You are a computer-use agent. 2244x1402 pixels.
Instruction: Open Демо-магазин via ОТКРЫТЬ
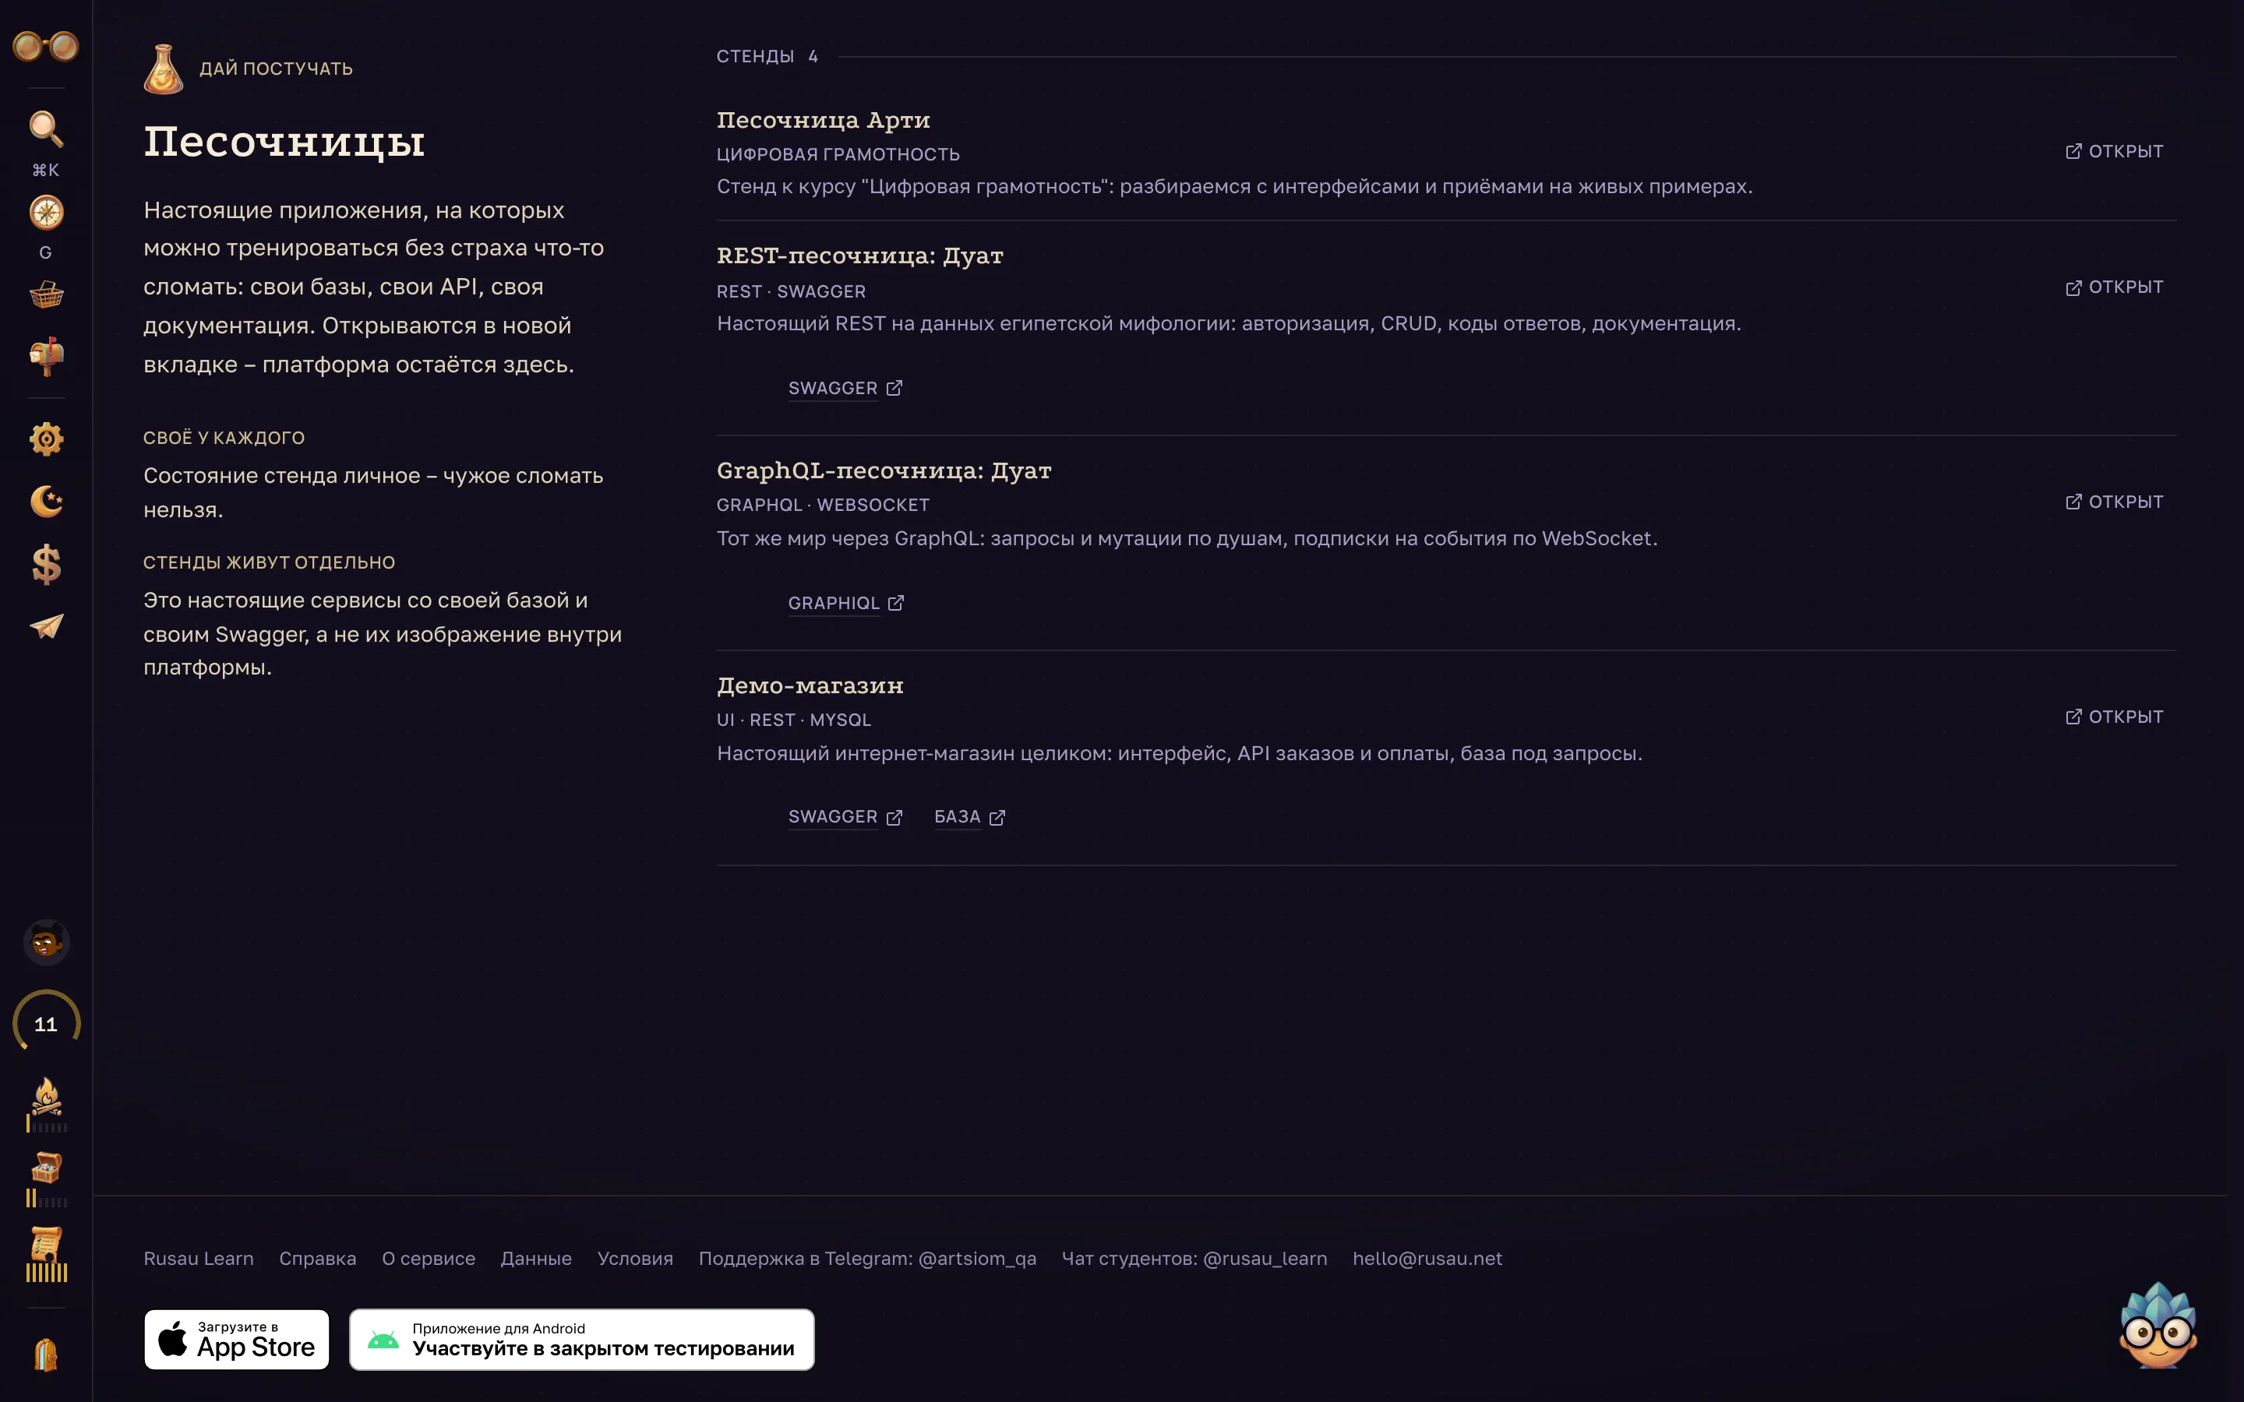2114,717
